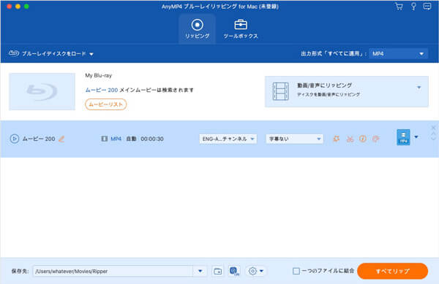Expand 動画/音声にリッピング mode dropdown
The height and width of the screenshot is (284, 439).
(x=419, y=88)
